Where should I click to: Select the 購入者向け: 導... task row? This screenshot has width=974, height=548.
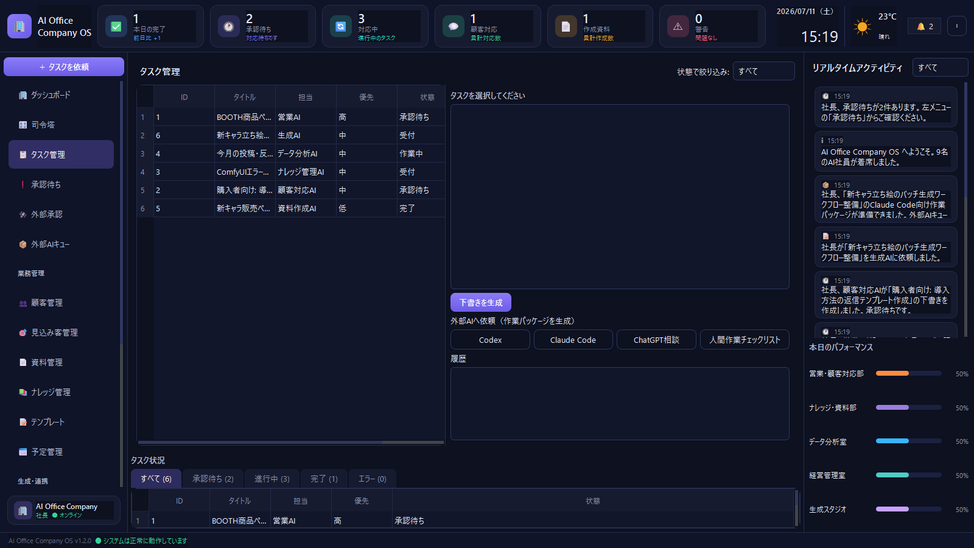pos(291,190)
